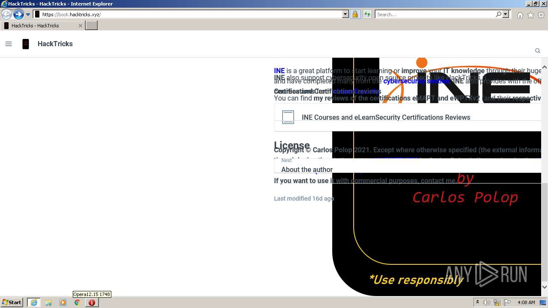The height and width of the screenshot is (308, 548).
Task: Open network tray icon
Action: click(x=497, y=302)
